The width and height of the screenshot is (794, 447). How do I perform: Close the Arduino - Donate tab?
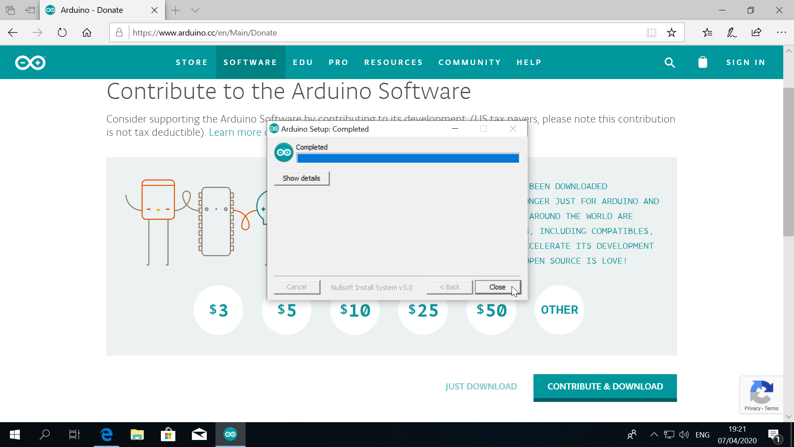(x=154, y=10)
